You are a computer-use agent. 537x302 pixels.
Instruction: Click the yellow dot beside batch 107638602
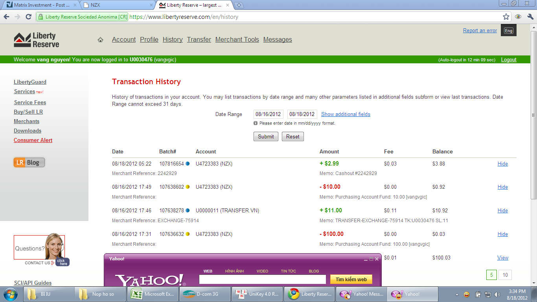[188, 187]
